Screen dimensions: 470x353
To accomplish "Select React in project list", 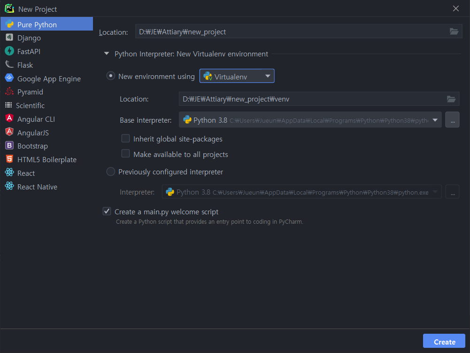I will (x=47, y=173).
